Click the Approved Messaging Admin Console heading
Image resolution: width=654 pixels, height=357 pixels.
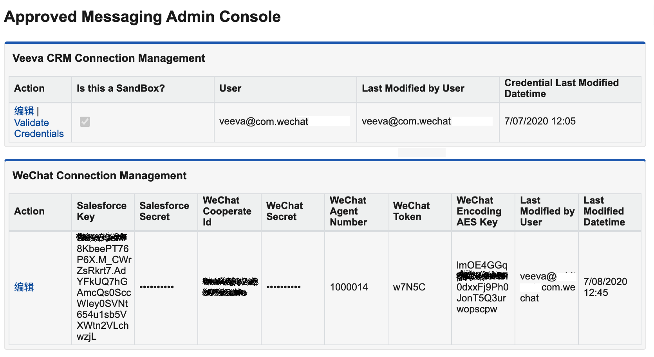click(x=142, y=17)
